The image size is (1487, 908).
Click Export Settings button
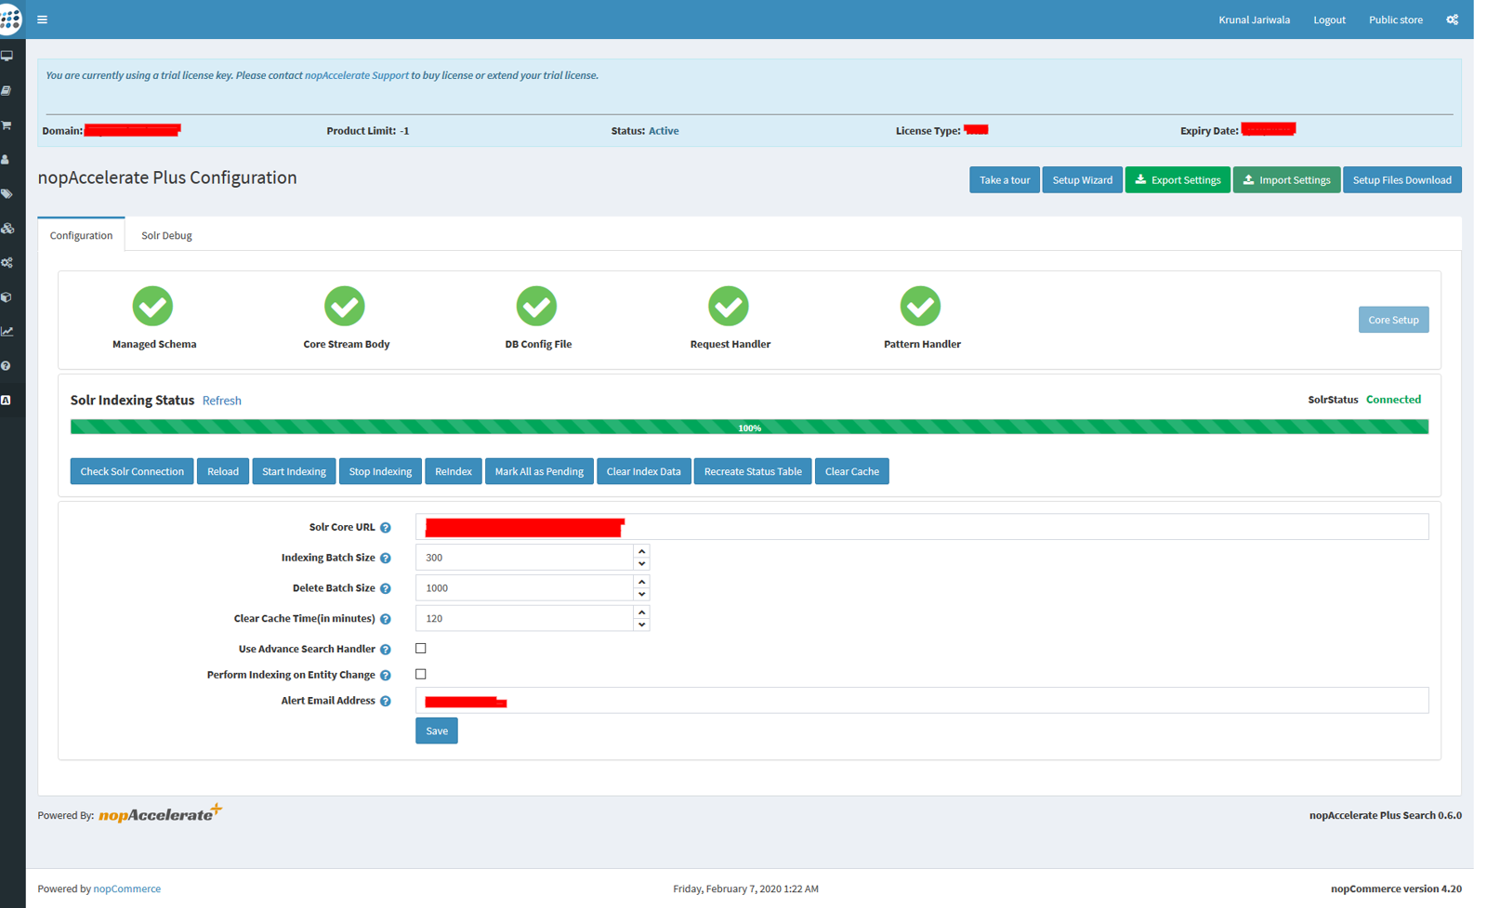1178,180
